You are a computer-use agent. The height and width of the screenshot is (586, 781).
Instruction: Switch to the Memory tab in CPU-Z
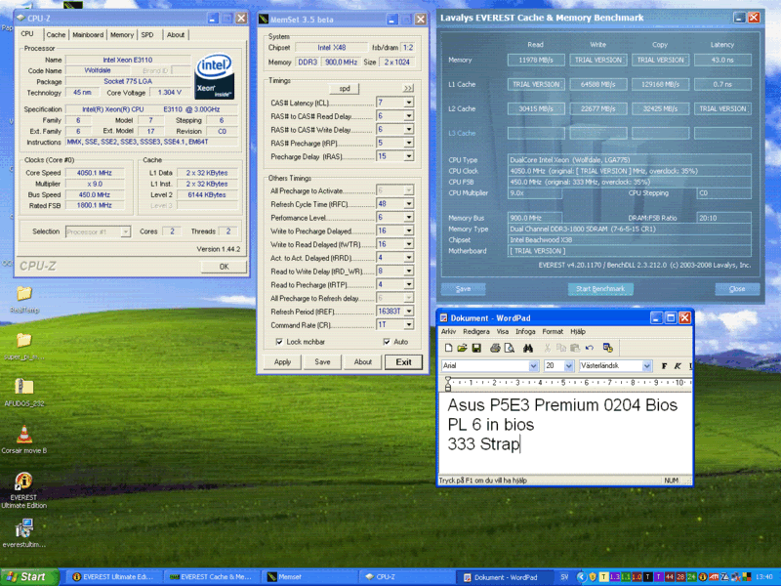[x=122, y=35]
